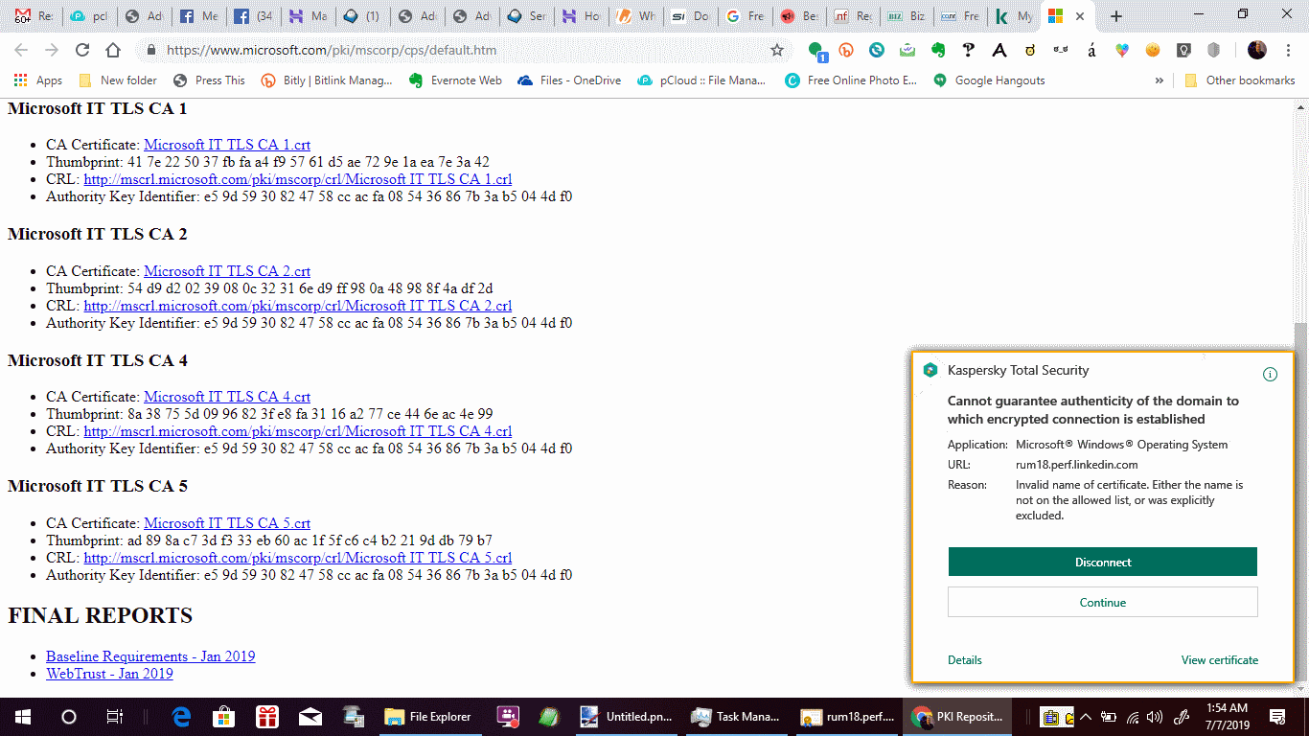Switch to Untitled.png taskbar window
This screenshot has height=736, width=1309.
click(x=627, y=717)
